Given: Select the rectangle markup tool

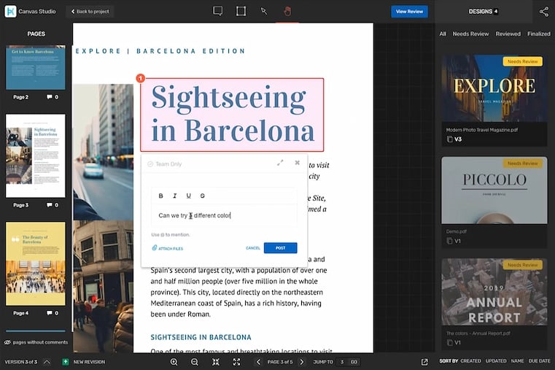Looking at the screenshot, I should coord(241,11).
